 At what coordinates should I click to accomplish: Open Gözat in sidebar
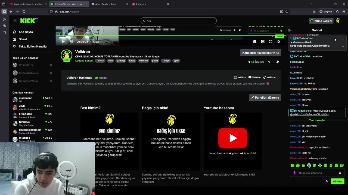20,39
